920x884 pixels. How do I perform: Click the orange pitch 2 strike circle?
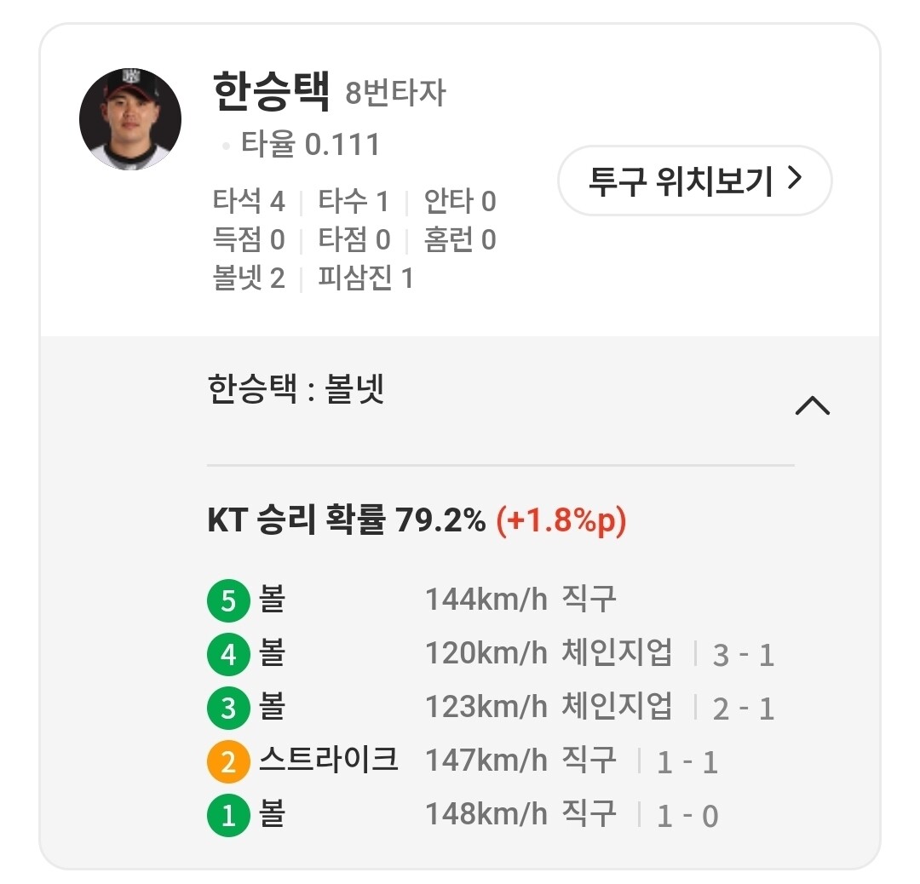pyautogui.click(x=227, y=761)
